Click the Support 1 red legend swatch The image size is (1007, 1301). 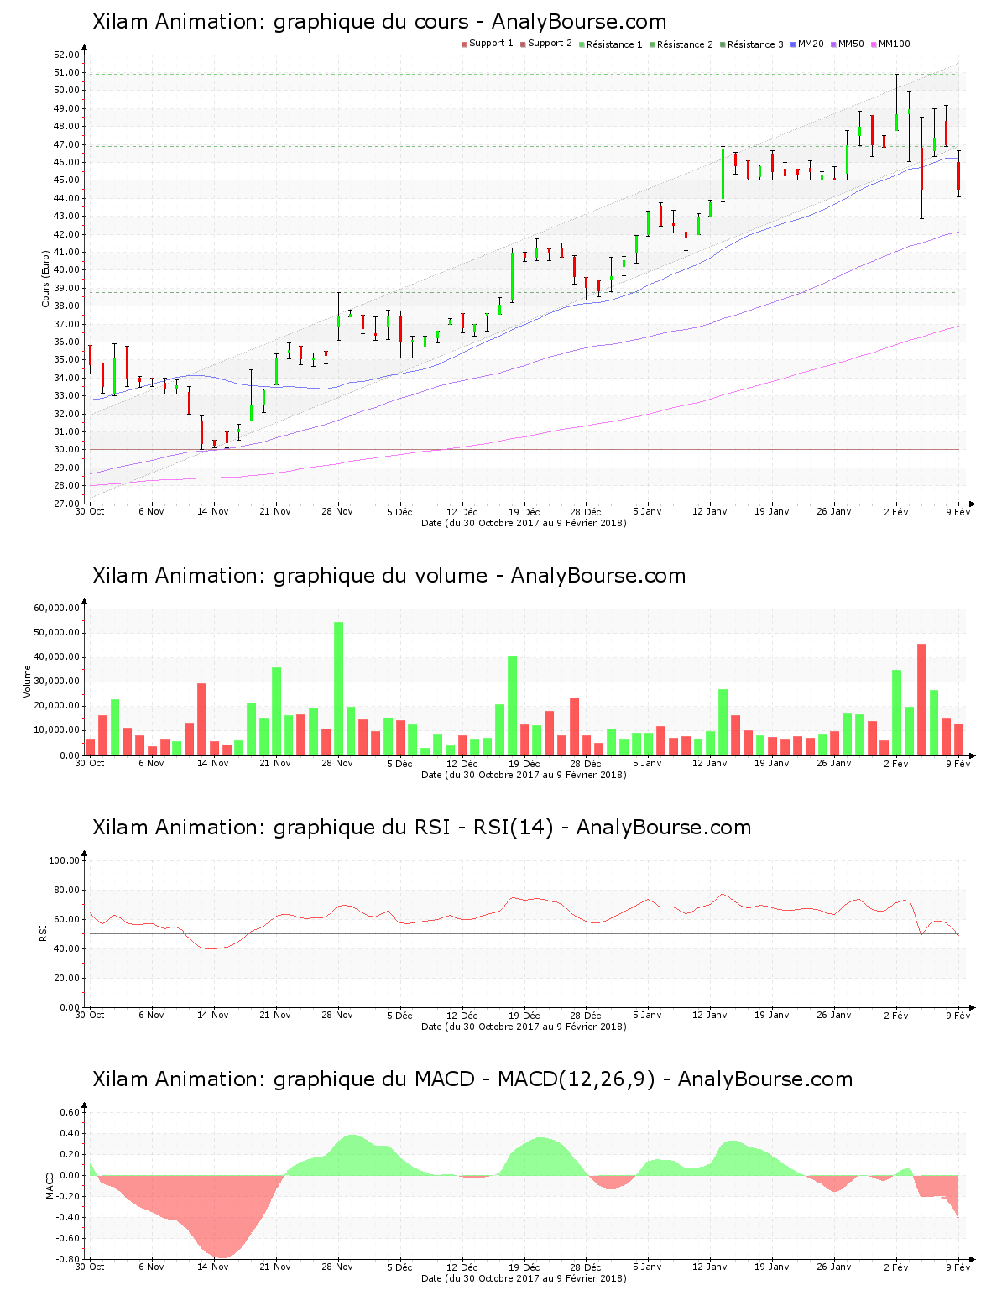click(464, 44)
